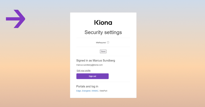
Task: Click the MfaRequired label text
Action: pyautogui.click(x=101, y=43)
